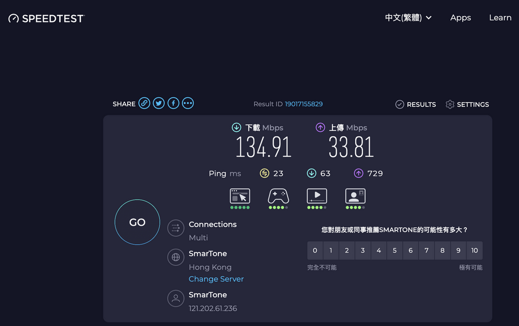
Task: Start a new test with the GO button
Action: point(137,222)
